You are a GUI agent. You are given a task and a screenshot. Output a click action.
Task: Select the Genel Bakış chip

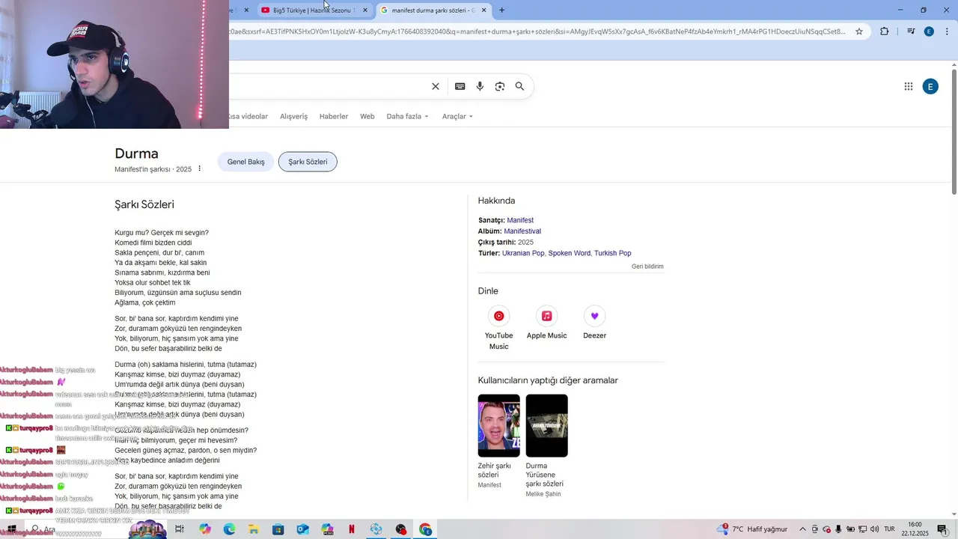click(x=246, y=162)
